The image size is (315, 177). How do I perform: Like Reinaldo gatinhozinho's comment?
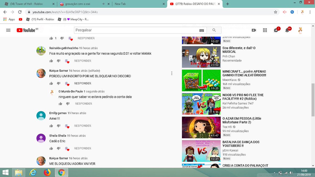pyautogui.click(x=51, y=61)
